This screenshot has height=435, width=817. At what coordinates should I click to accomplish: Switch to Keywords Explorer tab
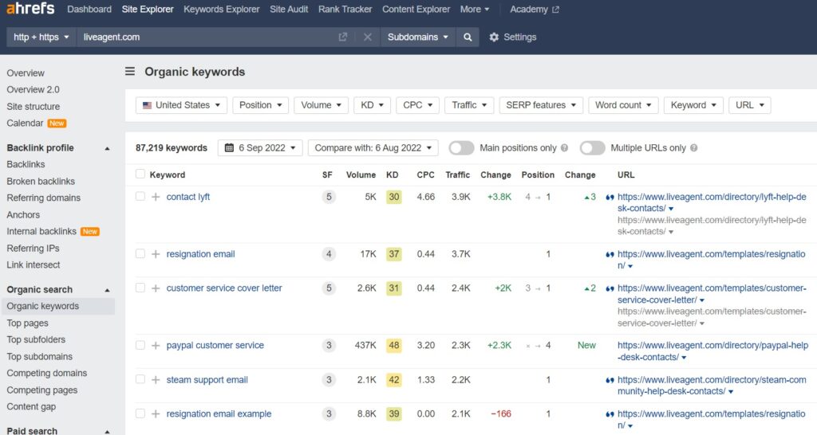tap(221, 10)
